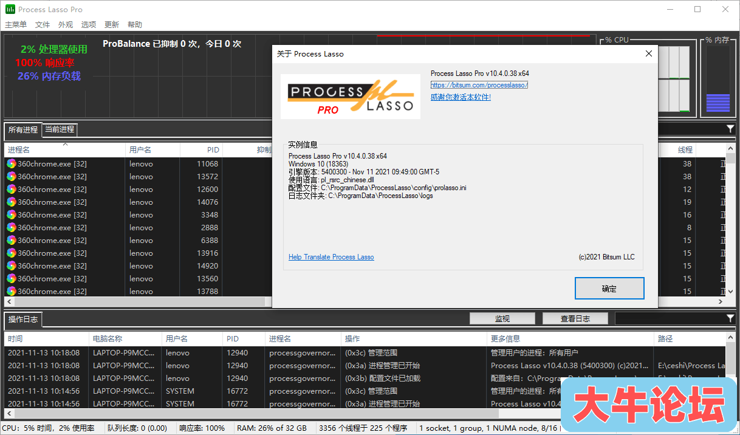Image resolution: width=740 pixels, height=435 pixels.
Task: Sort the log by 时间 column
Action: [x=47, y=338]
